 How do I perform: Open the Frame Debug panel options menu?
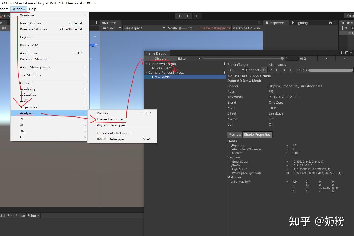pos(341,53)
